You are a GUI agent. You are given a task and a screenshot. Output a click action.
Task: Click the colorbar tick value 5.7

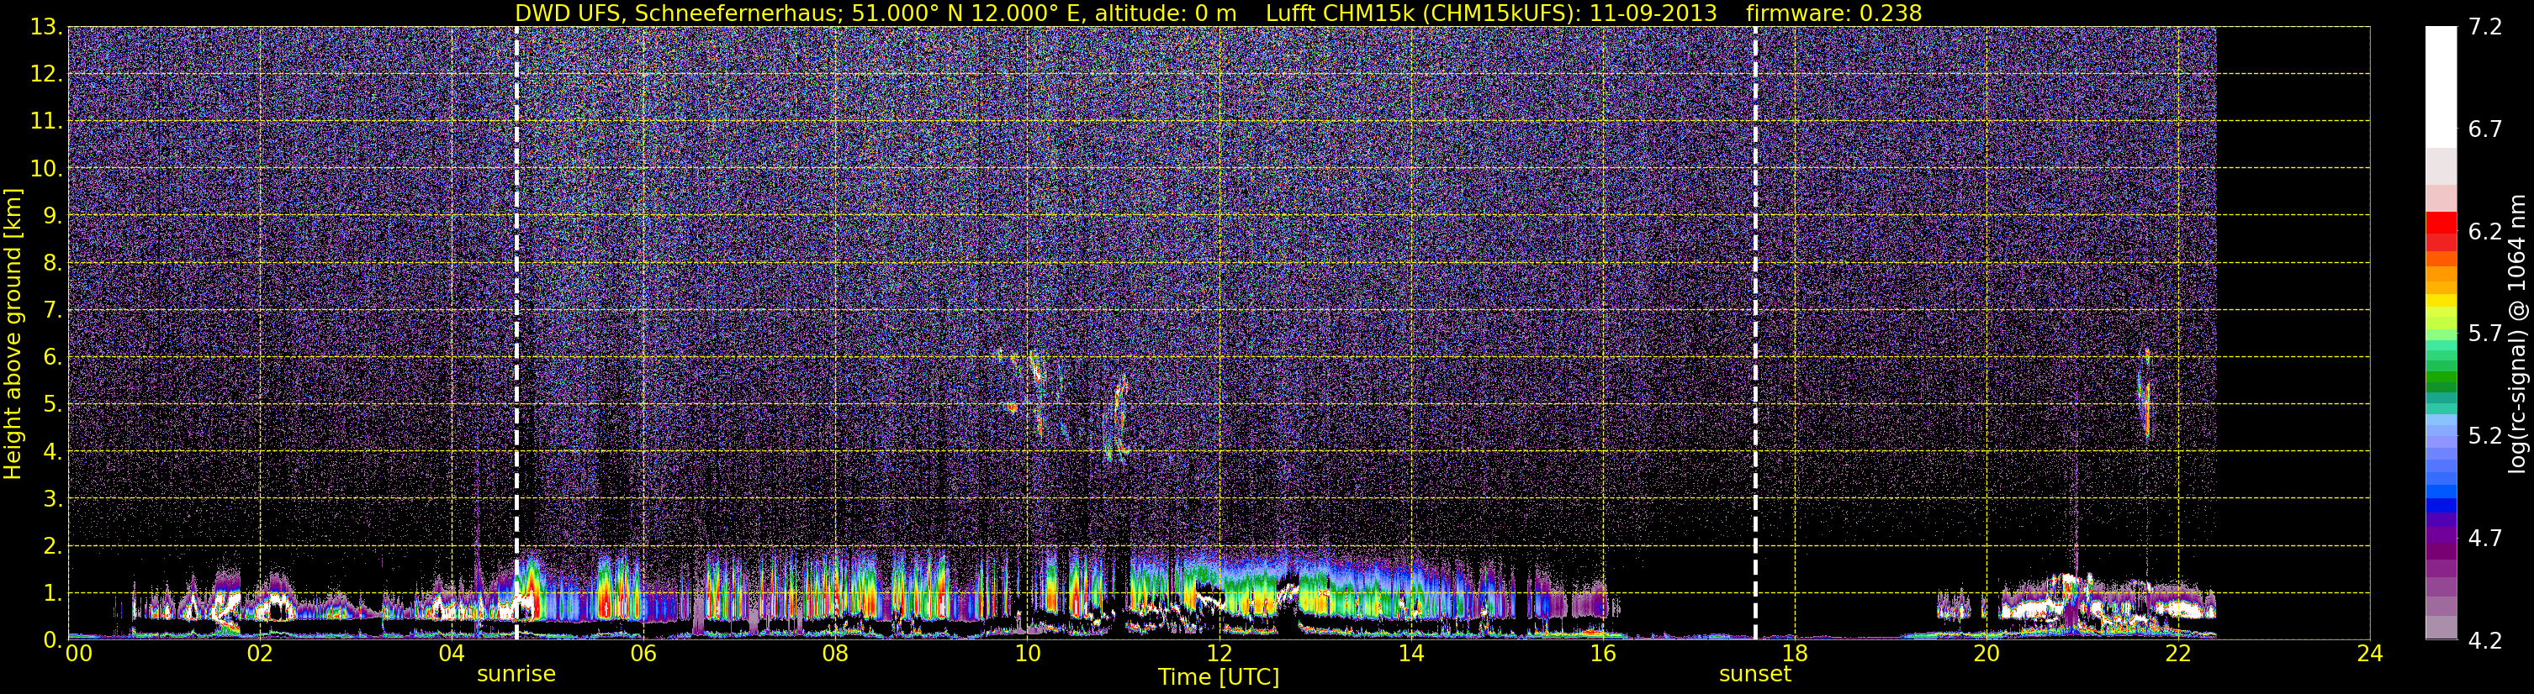[2485, 334]
